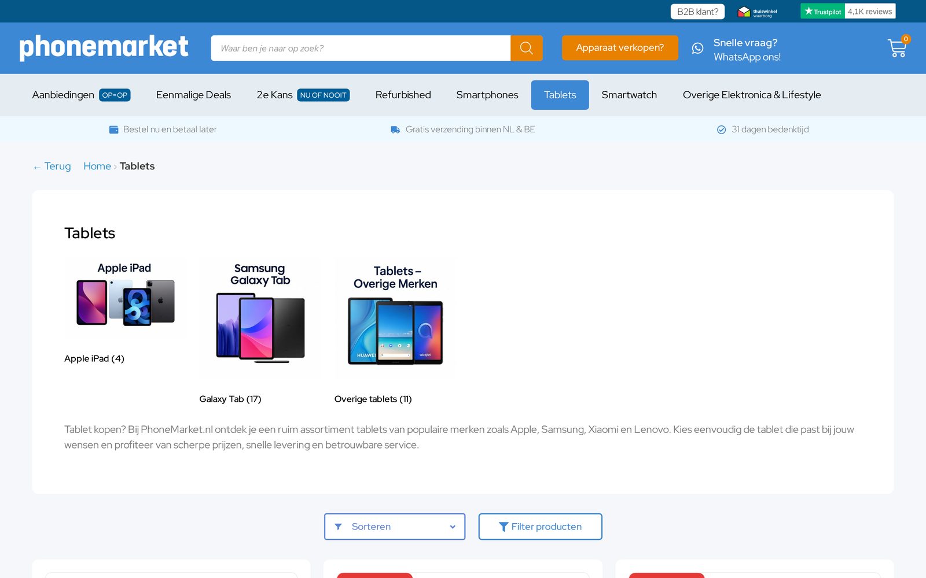Open the Galaxy Tab (17) category link

tap(230, 399)
